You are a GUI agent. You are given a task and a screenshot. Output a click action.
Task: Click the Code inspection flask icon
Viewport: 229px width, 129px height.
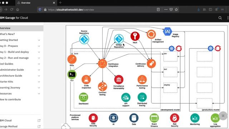point(86,80)
